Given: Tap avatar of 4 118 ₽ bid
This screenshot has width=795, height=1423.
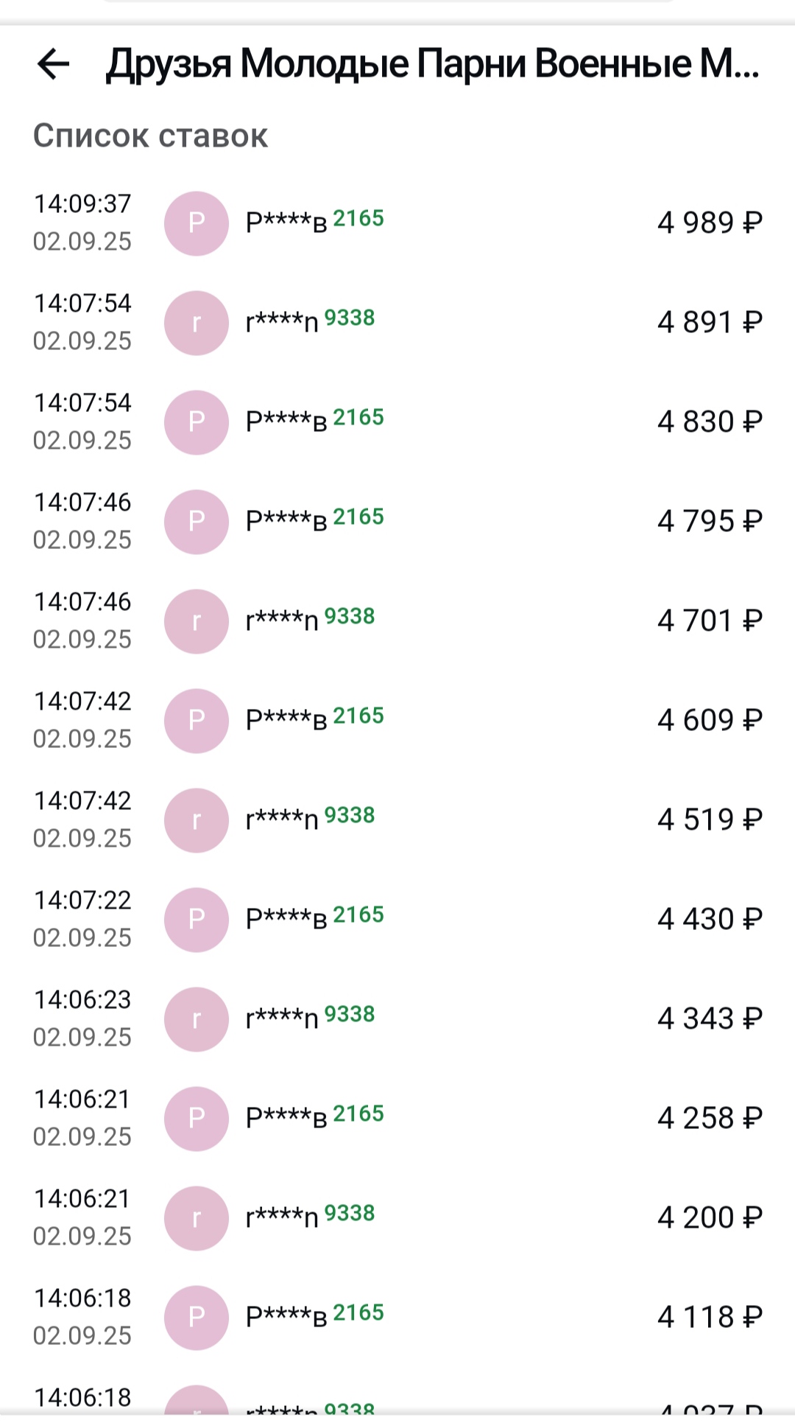Looking at the screenshot, I should click(197, 1318).
